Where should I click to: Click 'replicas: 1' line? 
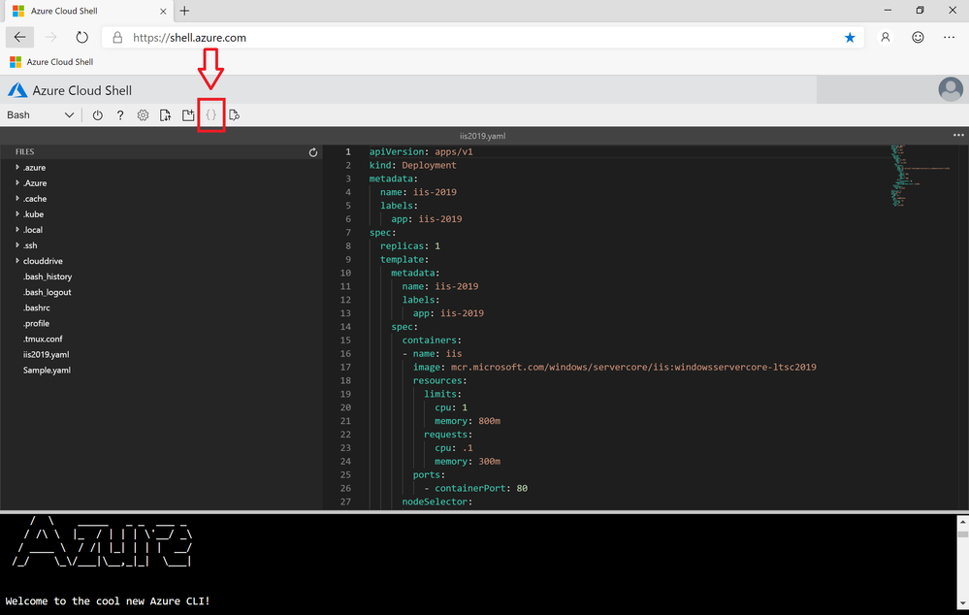pos(409,246)
